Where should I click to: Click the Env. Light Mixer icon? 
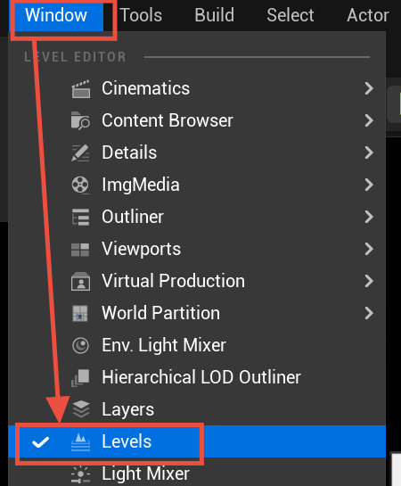pos(80,345)
